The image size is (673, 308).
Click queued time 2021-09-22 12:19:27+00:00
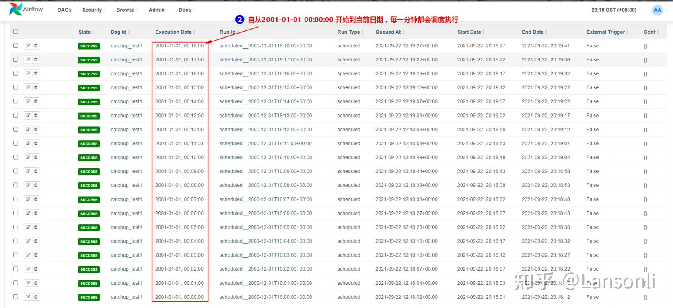pos(406,46)
